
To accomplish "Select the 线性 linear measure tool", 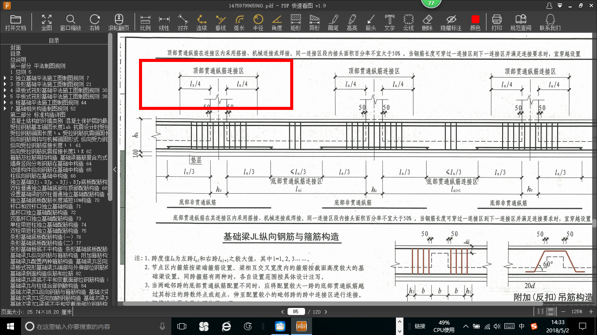I will click(x=164, y=22).
